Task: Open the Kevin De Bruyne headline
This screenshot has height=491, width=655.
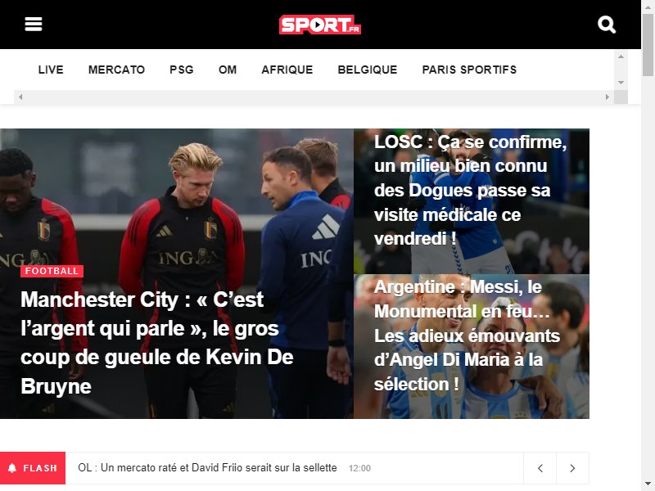Action: coord(157,343)
